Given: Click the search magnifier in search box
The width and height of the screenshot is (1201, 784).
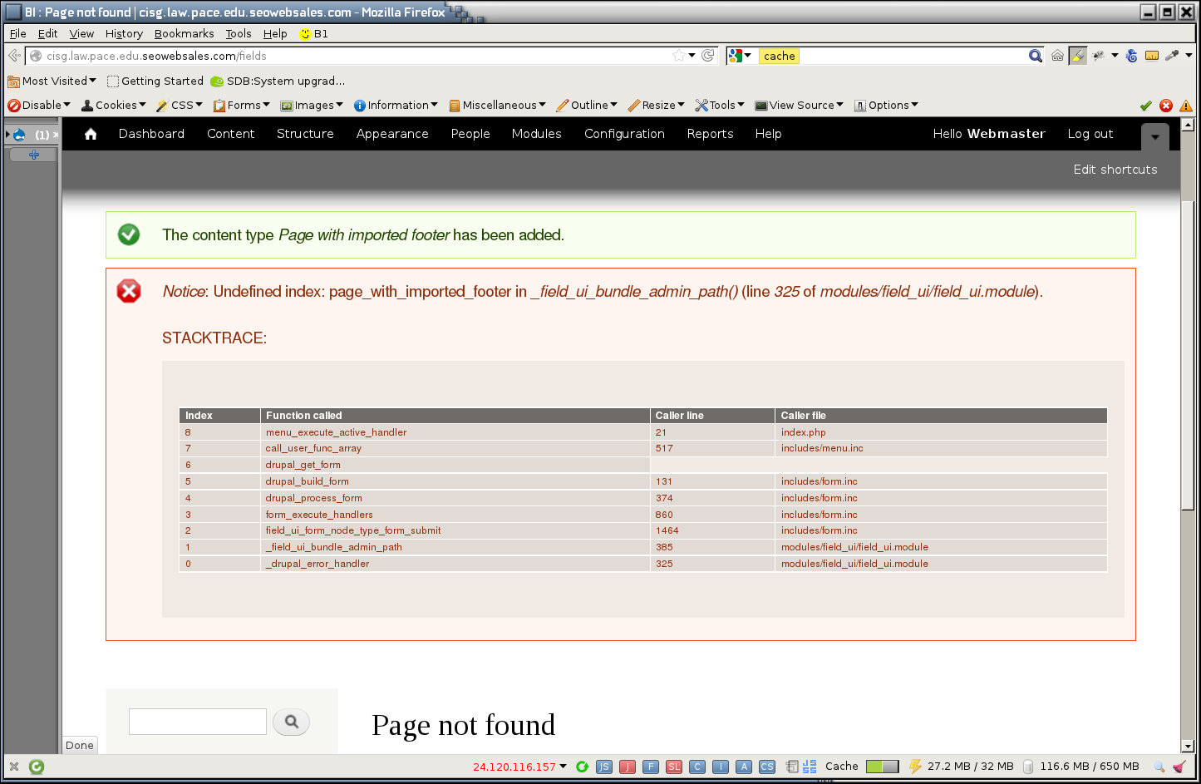Looking at the screenshot, I should pos(1036,56).
